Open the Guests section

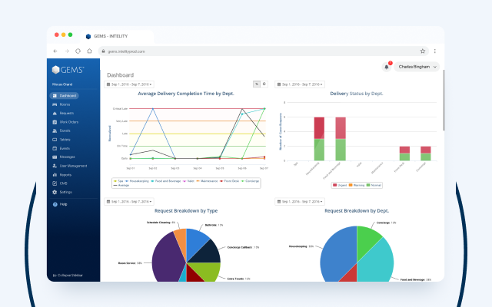coord(61,130)
